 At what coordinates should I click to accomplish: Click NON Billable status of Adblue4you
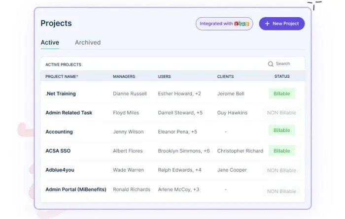281,170
